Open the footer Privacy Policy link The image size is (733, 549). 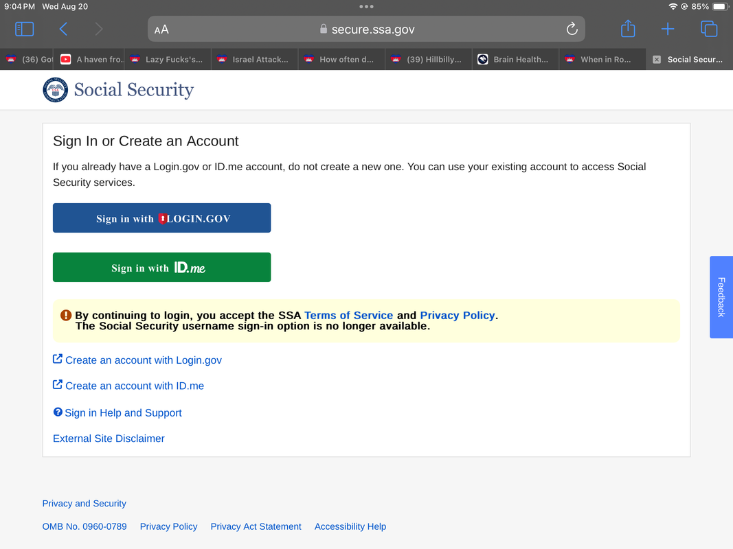(169, 526)
